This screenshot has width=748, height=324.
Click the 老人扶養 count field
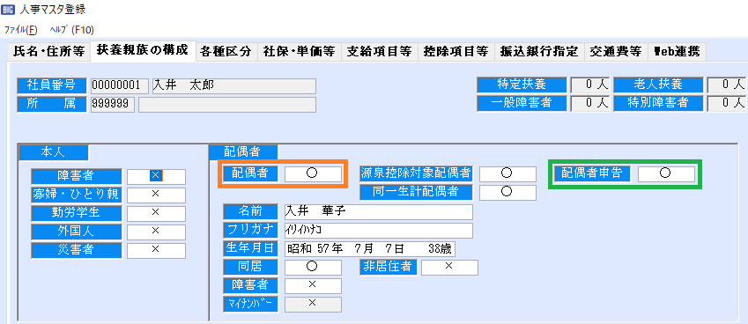click(727, 85)
